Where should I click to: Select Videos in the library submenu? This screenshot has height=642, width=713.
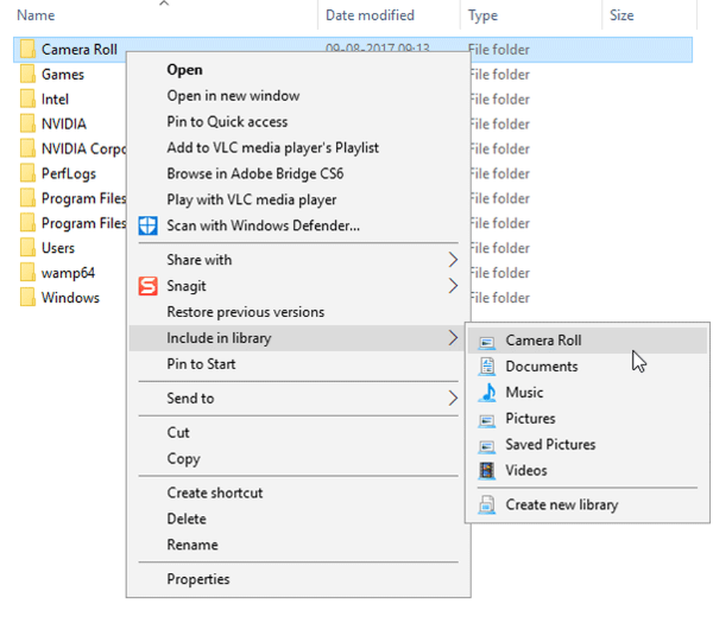[587, 471]
